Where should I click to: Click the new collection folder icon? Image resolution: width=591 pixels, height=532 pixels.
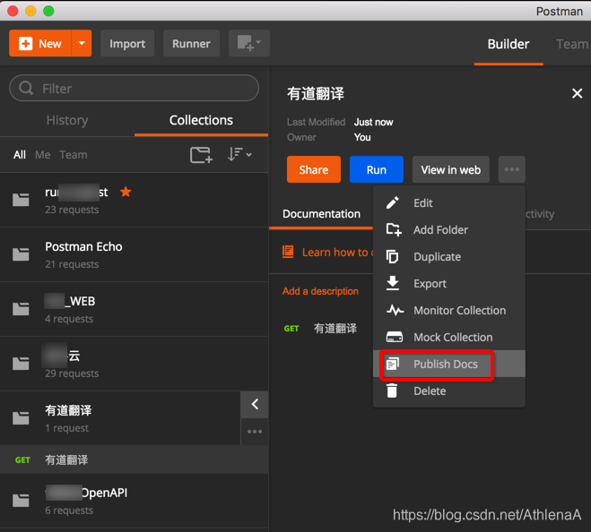coord(201,155)
